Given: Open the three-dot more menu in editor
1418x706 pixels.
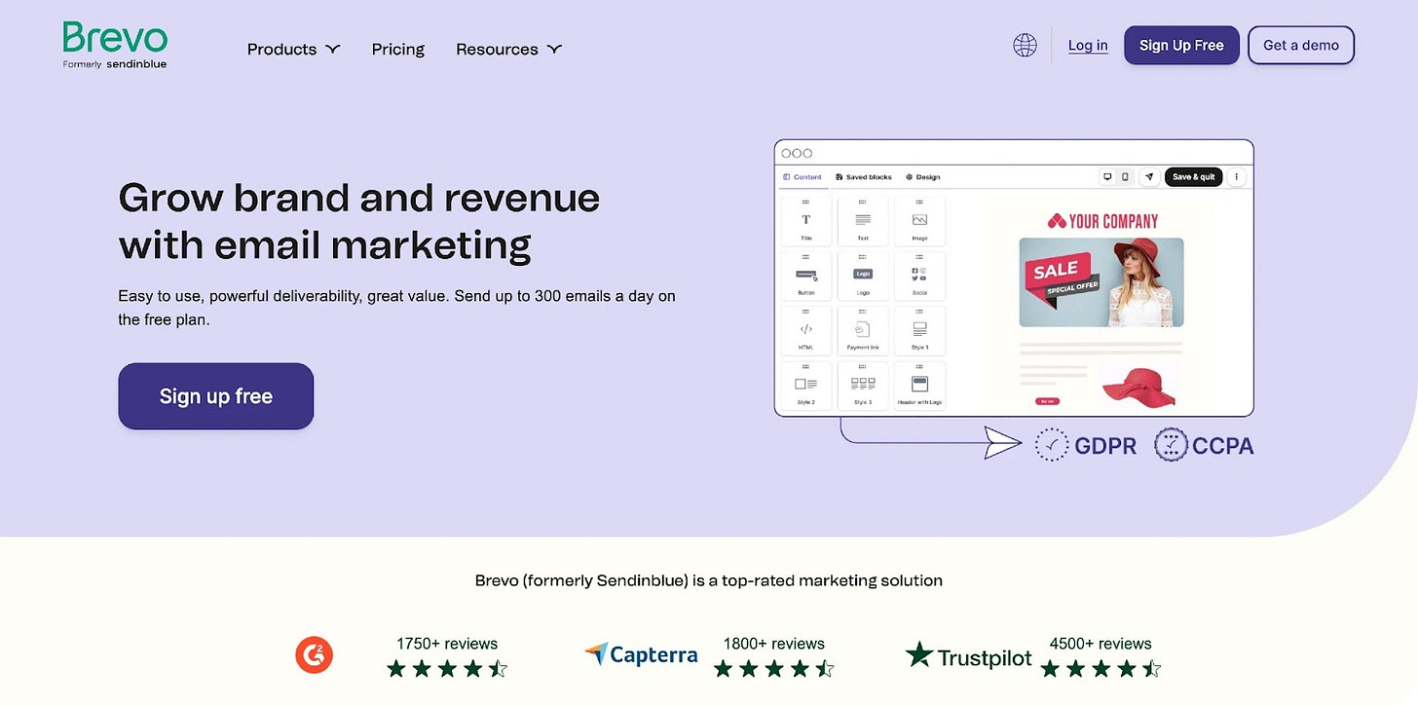Looking at the screenshot, I should click(x=1237, y=177).
